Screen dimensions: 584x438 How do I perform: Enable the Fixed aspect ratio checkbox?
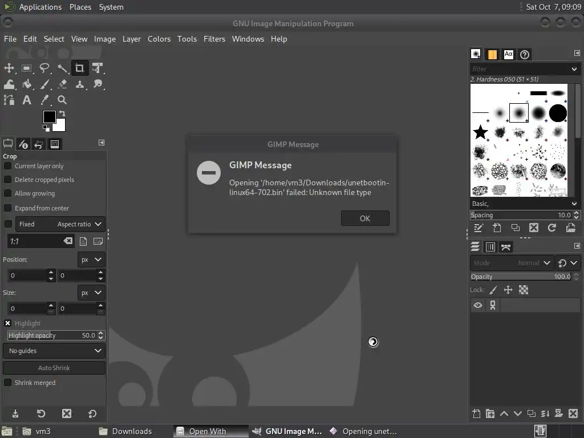[x=8, y=224]
